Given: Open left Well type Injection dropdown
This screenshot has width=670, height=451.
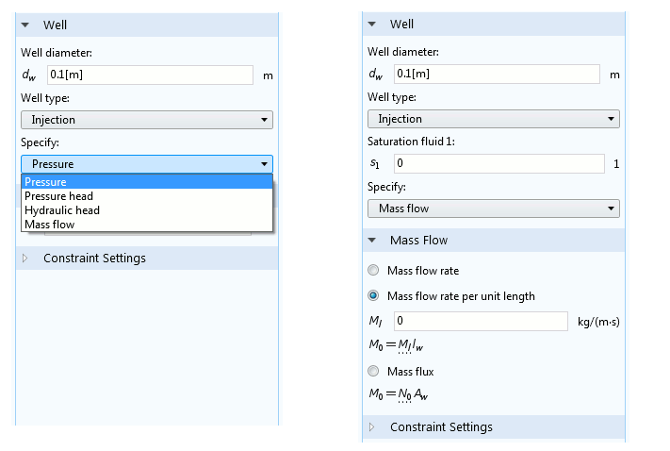Looking at the screenshot, I should click(147, 120).
